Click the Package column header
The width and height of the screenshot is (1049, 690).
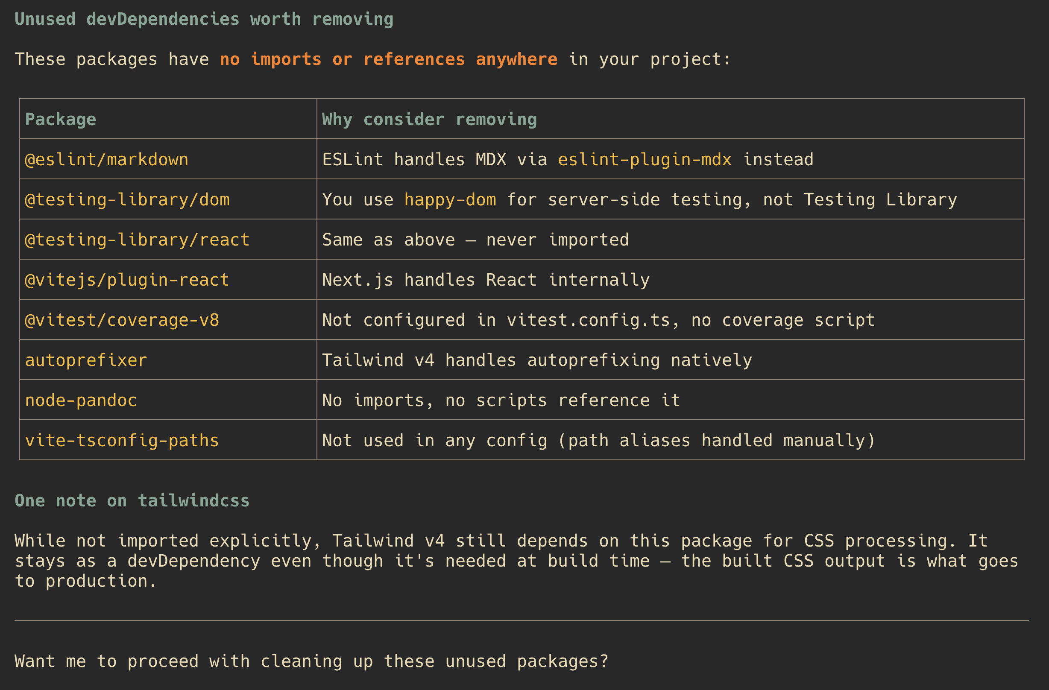tap(61, 120)
